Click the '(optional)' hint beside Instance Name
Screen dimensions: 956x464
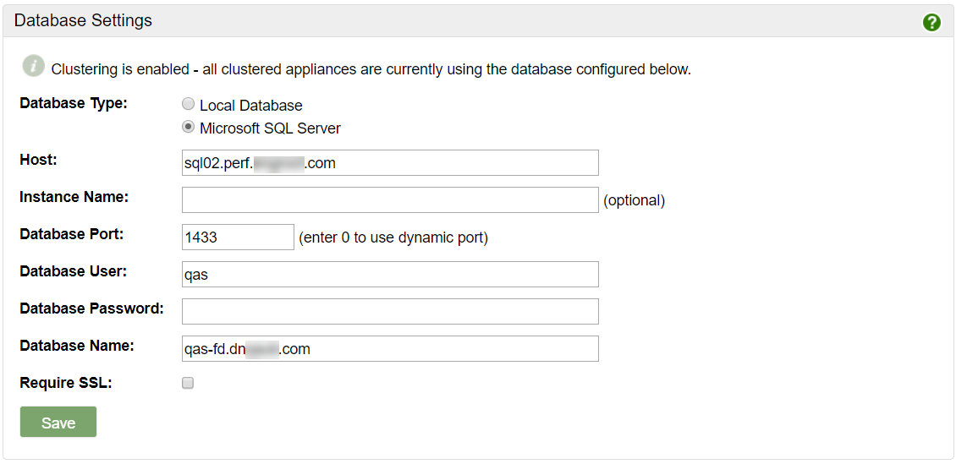coord(634,200)
